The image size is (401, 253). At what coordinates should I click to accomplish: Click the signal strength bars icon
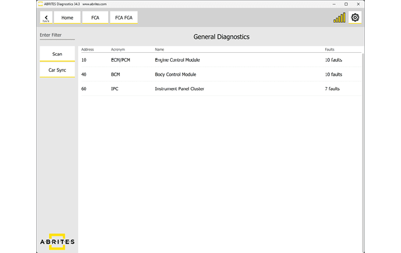339,18
